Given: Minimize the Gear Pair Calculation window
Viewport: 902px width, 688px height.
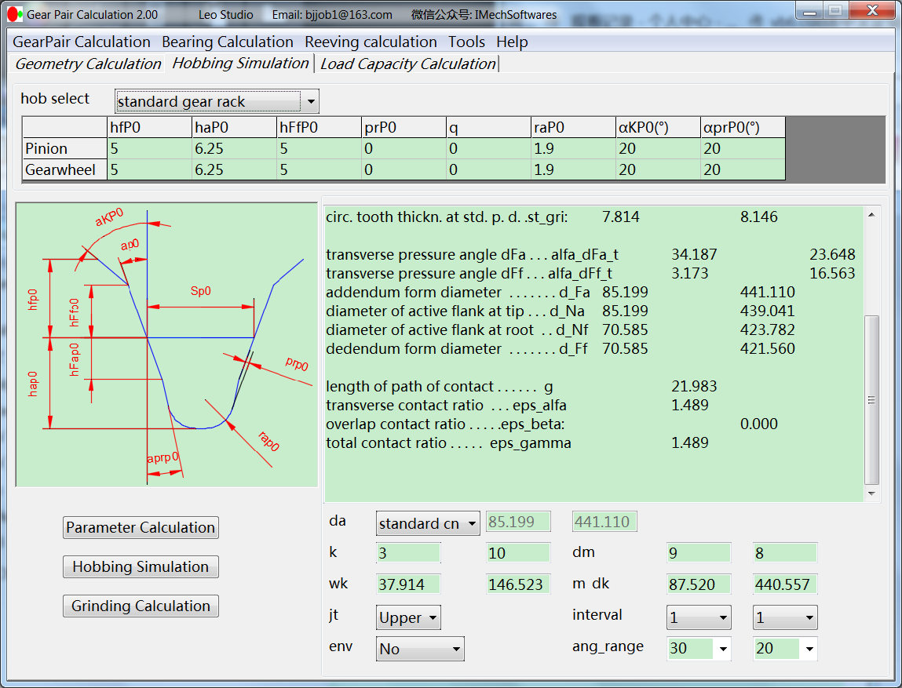Looking at the screenshot, I should click(809, 12).
